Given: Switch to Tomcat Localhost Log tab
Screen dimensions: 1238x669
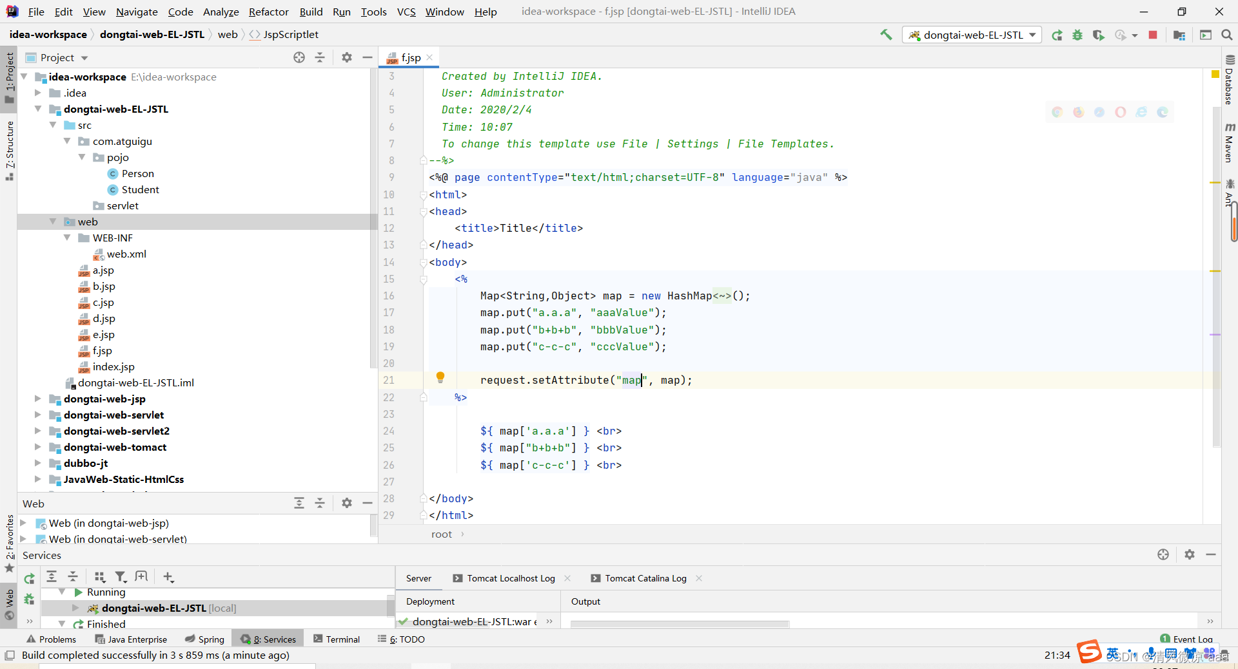Looking at the screenshot, I should pyautogui.click(x=511, y=578).
